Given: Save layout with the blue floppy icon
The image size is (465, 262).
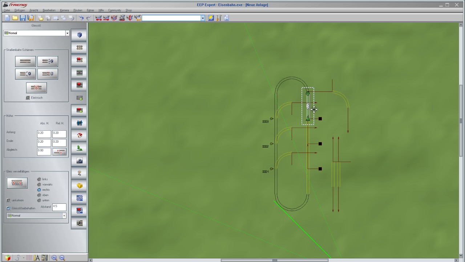Looking at the screenshot, I should pyautogui.click(x=23, y=18).
